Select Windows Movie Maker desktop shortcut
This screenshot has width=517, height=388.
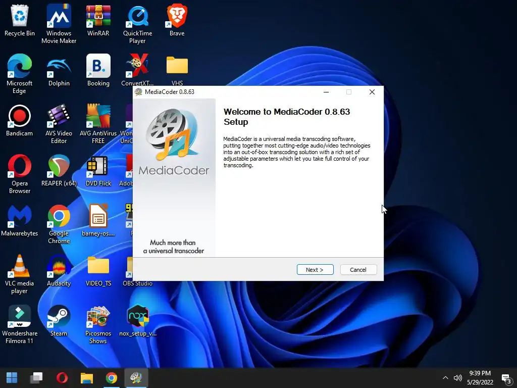click(x=59, y=24)
